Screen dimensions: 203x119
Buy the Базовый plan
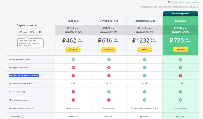click(x=73, y=50)
